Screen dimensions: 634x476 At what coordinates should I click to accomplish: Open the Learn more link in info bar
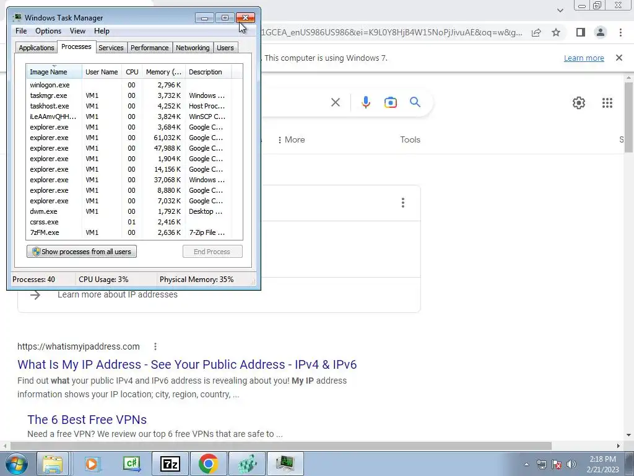[584, 58]
